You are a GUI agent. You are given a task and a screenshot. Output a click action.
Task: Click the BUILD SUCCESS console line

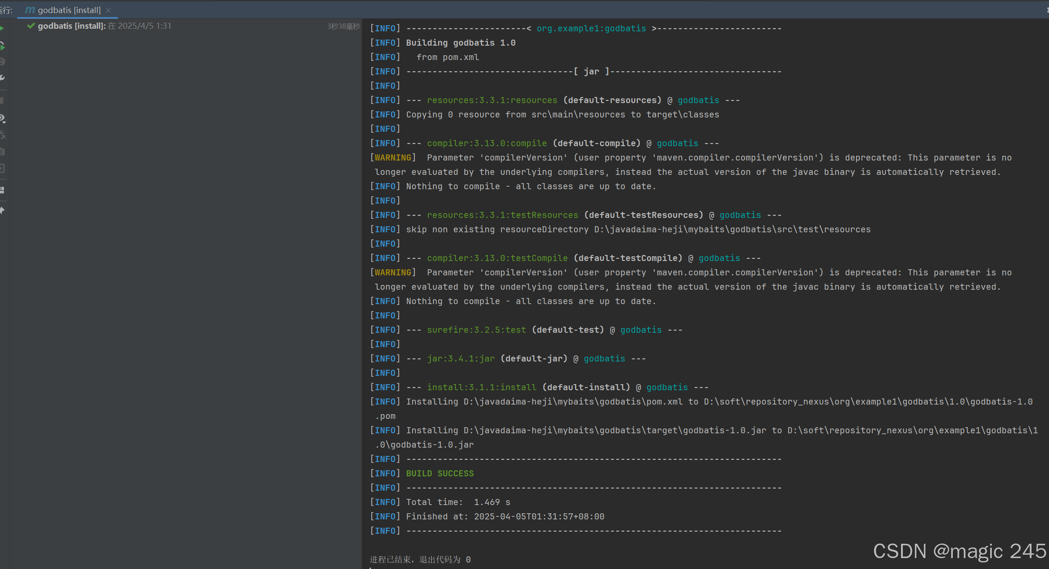point(440,473)
